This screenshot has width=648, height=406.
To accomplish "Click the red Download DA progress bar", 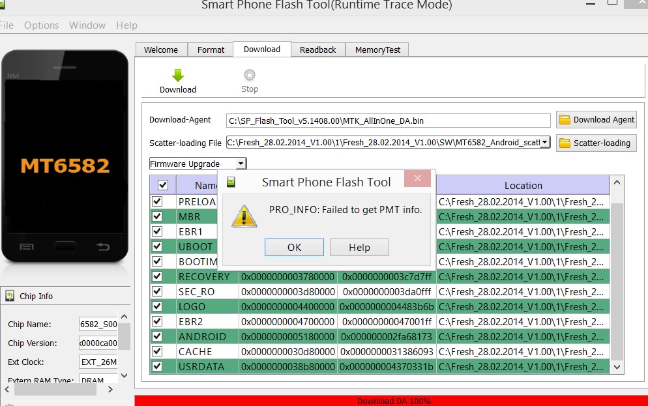I will coord(391,400).
